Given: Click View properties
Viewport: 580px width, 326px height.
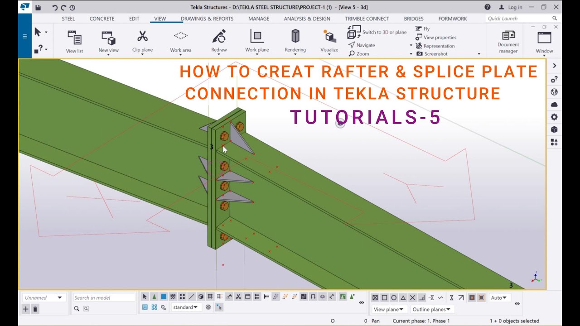Looking at the screenshot, I should tap(436, 38).
